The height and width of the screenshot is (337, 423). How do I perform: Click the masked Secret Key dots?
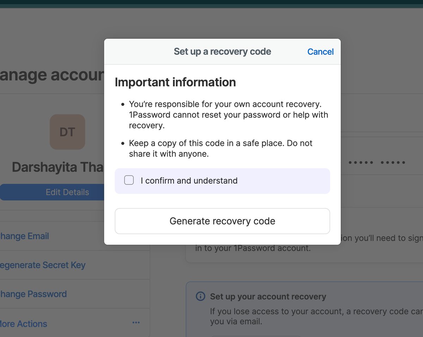tap(377, 163)
